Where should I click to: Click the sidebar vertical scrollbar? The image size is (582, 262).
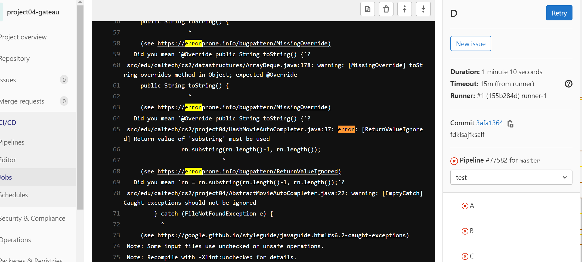pos(80,109)
